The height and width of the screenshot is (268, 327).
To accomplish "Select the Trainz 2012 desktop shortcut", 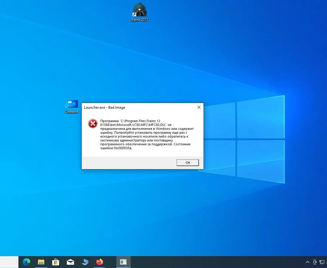I will (x=140, y=12).
